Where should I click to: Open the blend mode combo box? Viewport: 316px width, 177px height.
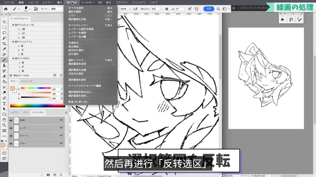point(57,9)
